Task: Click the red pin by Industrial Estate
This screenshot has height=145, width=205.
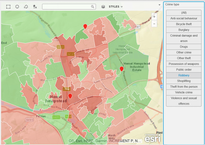Action: [x=122, y=69]
